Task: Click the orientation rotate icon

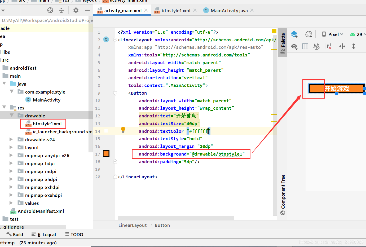Action: (309, 34)
